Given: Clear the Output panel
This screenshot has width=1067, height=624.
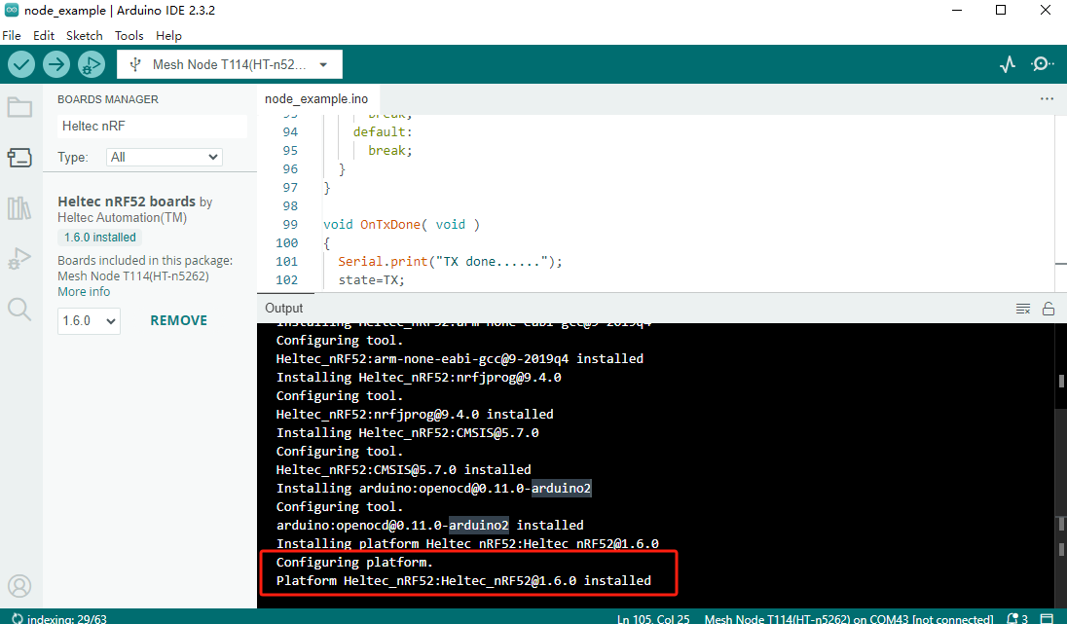Looking at the screenshot, I should (1023, 309).
